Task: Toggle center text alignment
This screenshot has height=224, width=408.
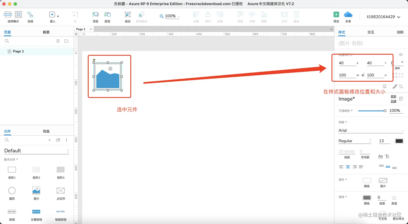Action: (x=348, y=167)
